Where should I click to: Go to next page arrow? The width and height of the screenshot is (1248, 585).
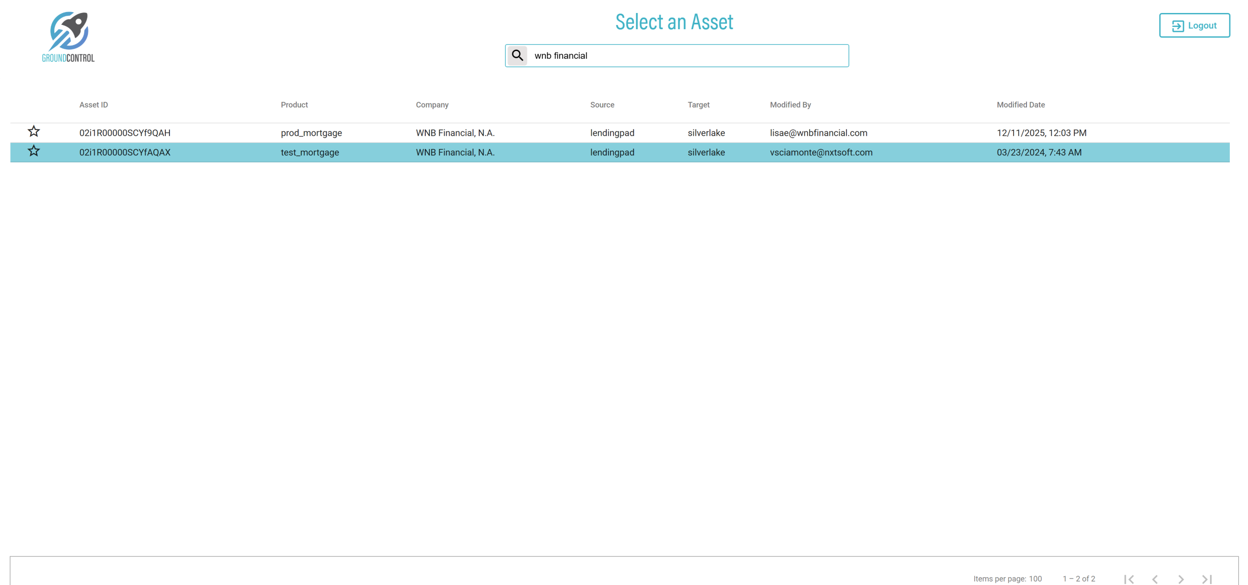click(x=1181, y=579)
